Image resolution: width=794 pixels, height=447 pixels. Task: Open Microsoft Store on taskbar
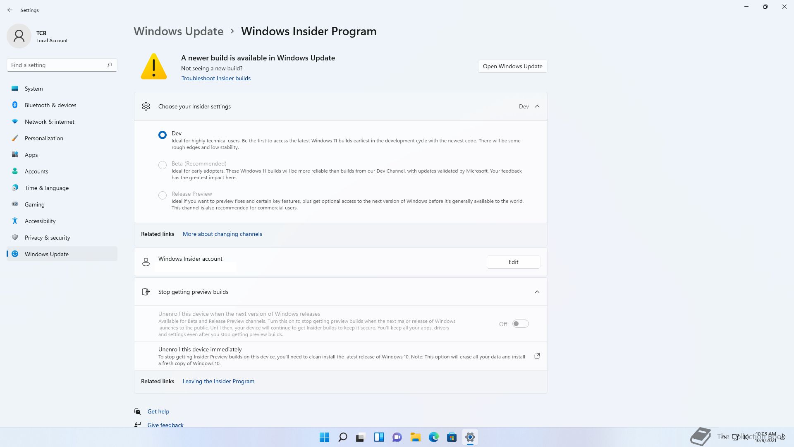452,437
